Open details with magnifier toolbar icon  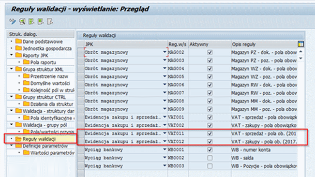[x=22, y=21]
